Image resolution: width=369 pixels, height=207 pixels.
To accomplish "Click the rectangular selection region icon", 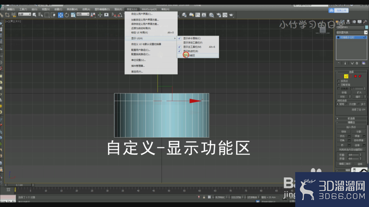I will point(47,15).
